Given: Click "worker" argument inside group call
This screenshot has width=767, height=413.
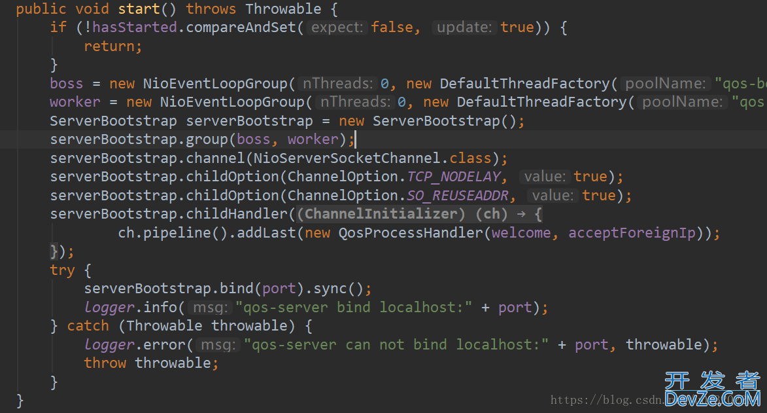Looking at the screenshot, I should 313,139.
